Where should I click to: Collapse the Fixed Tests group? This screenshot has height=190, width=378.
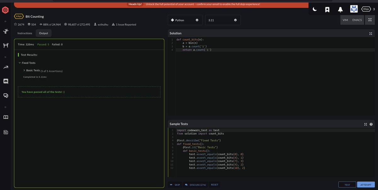coord(27,63)
